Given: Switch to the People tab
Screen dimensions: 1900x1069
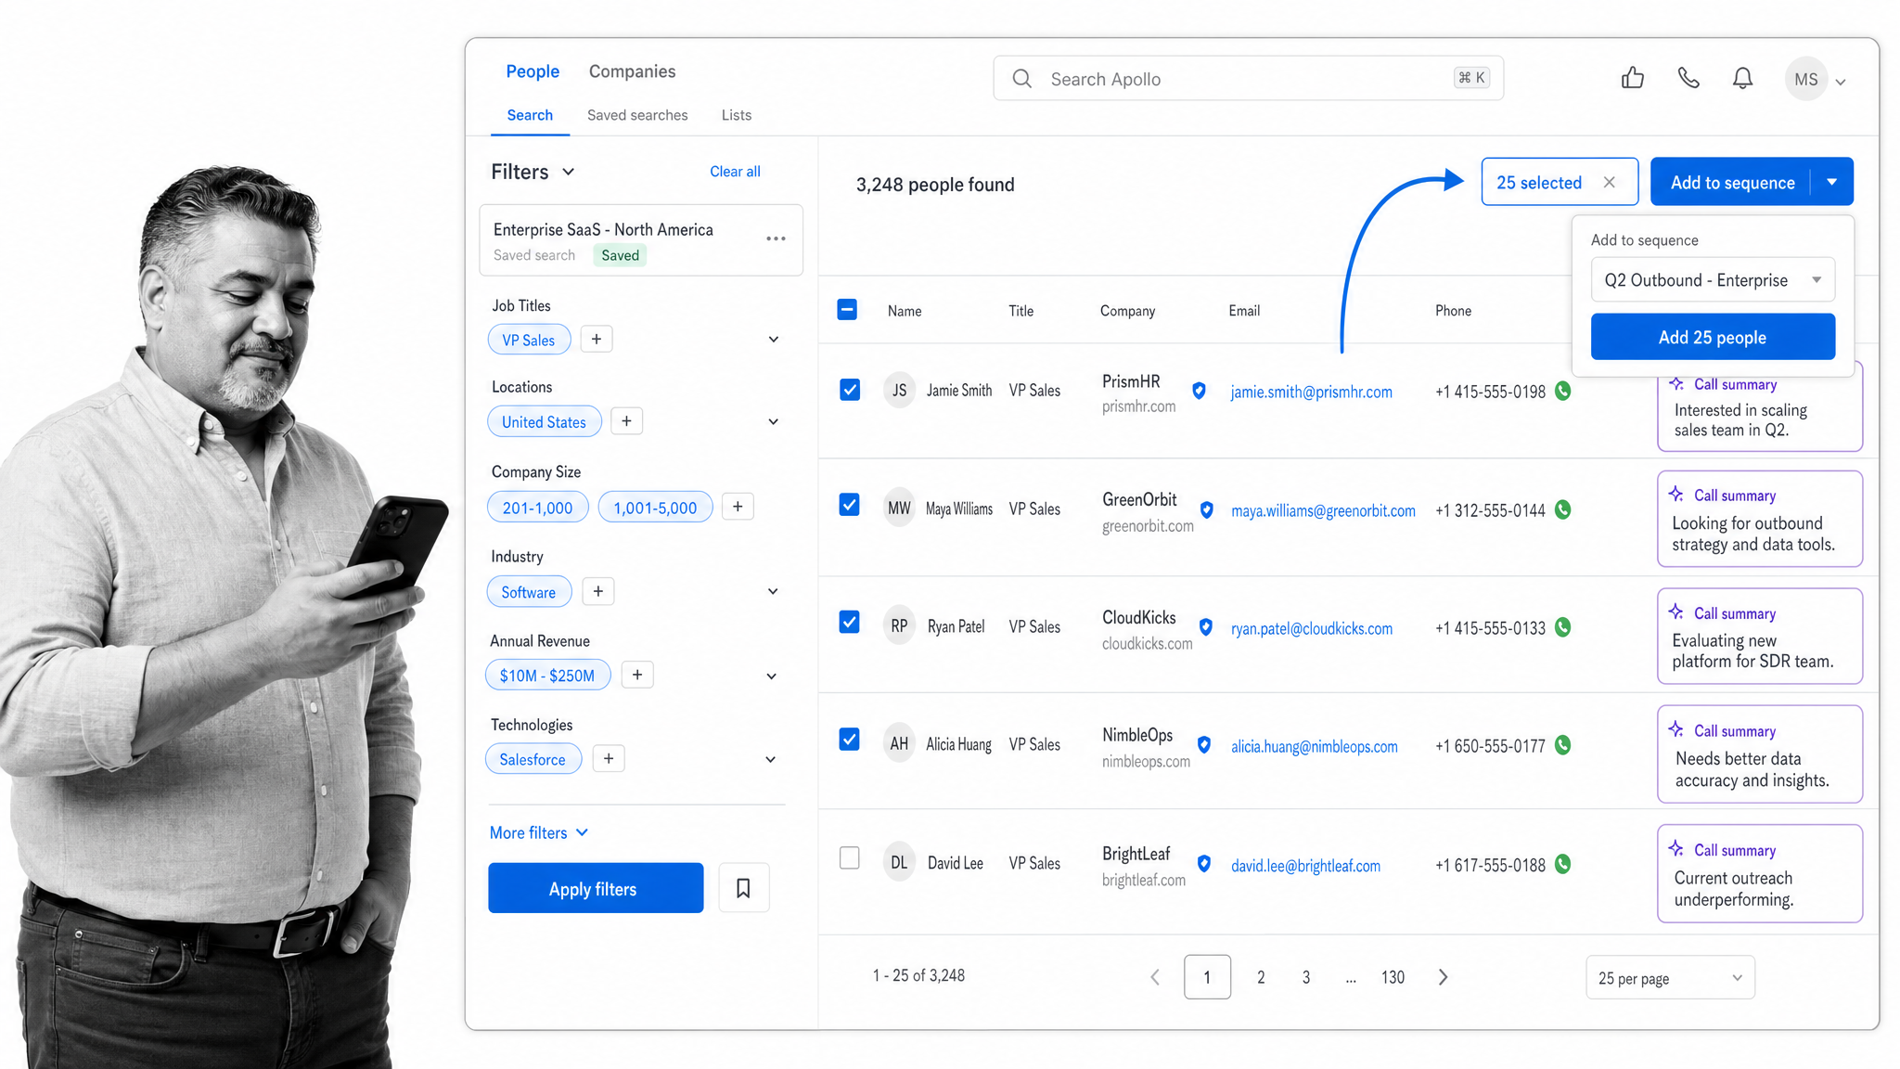Looking at the screenshot, I should pyautogui.click(x=533, y=71).
